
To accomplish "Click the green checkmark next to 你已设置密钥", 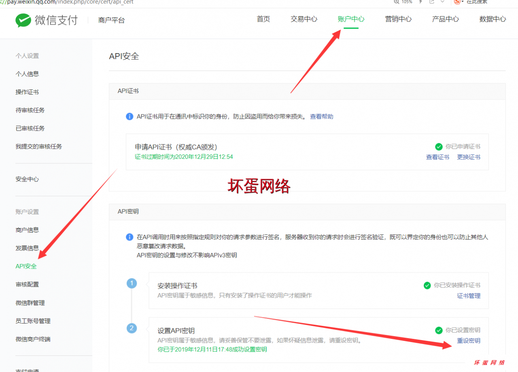I will (x=439, y=330).
